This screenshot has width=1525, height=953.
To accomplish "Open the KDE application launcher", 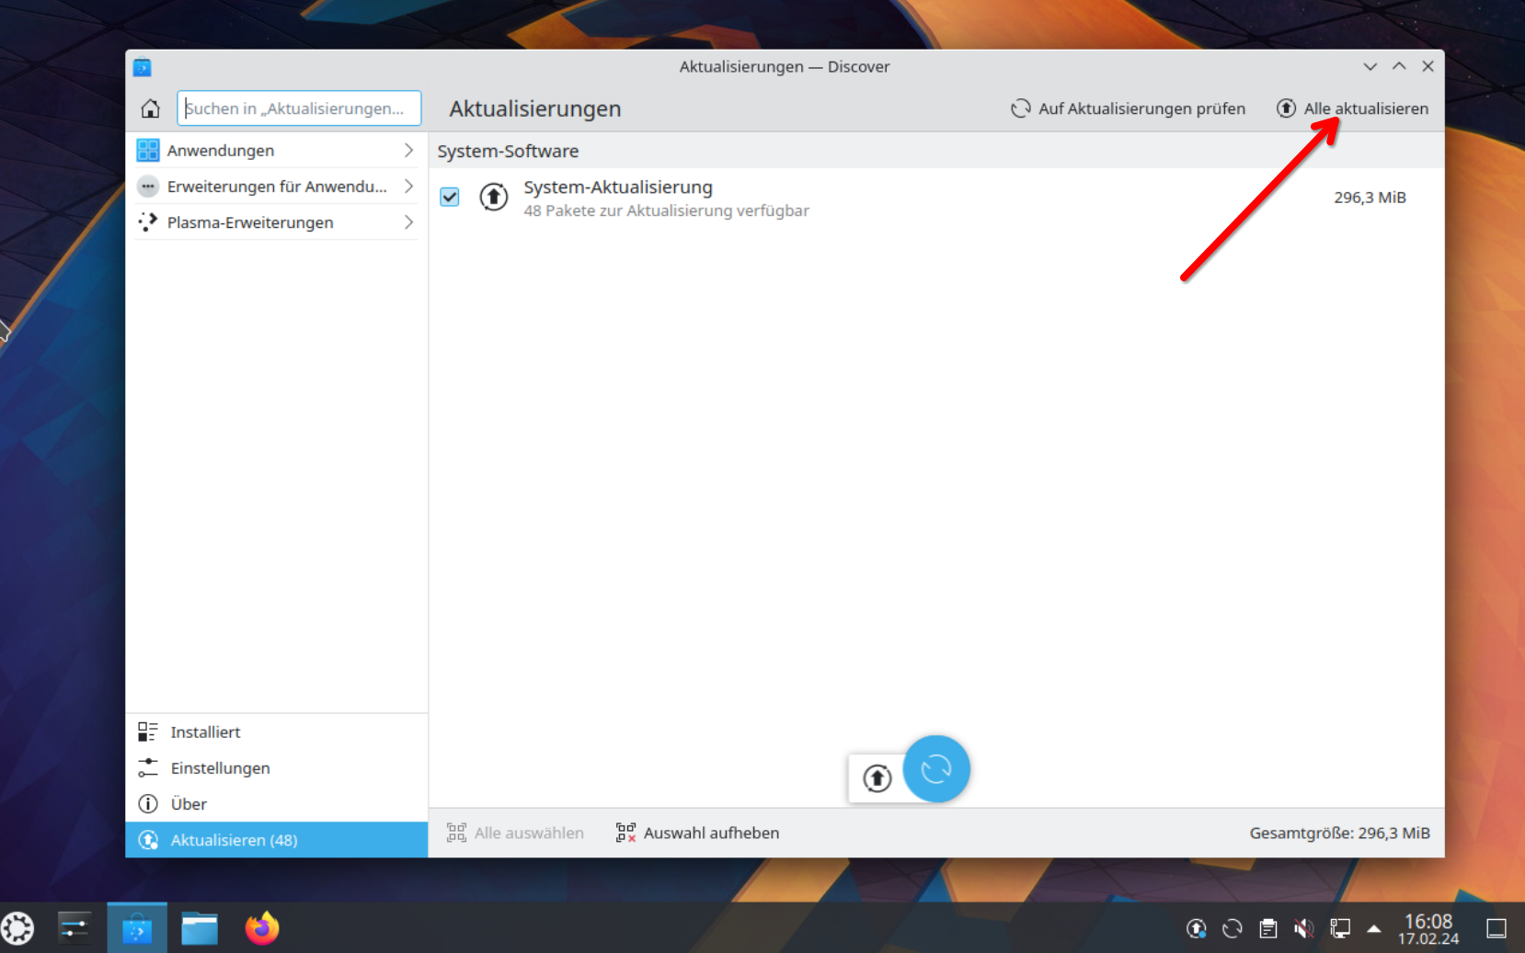I will pos(18,928).
